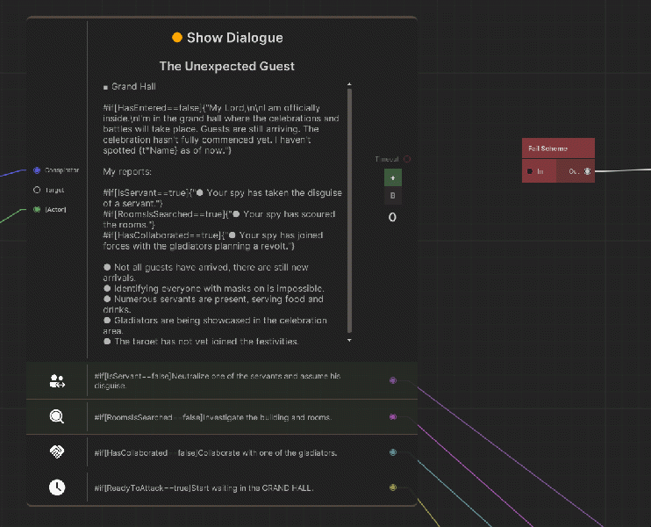Screen dimensions: 651x527
Task: Click output port of the Neutralize choice
Action: click(x=393, y=380)
